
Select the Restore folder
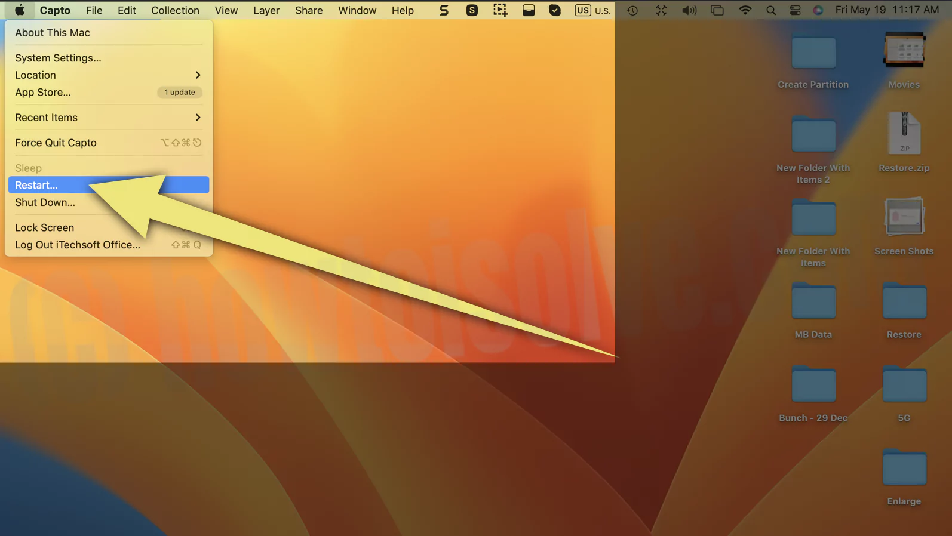[x=904, y=301]
